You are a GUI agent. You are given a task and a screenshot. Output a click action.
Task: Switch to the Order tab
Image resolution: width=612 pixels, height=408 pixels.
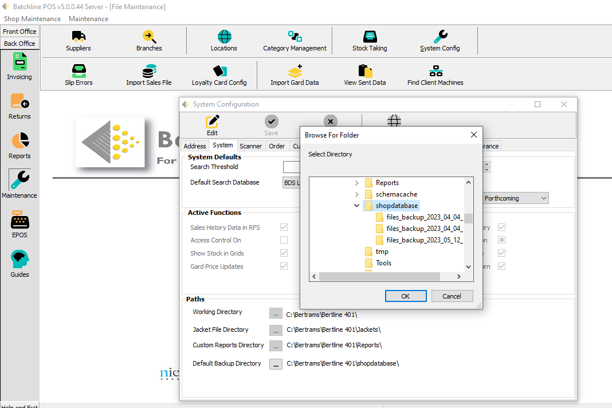coord(277,146)
